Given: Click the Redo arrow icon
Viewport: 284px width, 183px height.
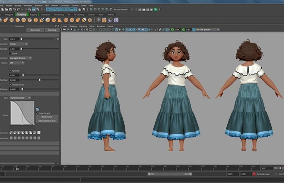Looking at the screenshot, I should point(19,9).
